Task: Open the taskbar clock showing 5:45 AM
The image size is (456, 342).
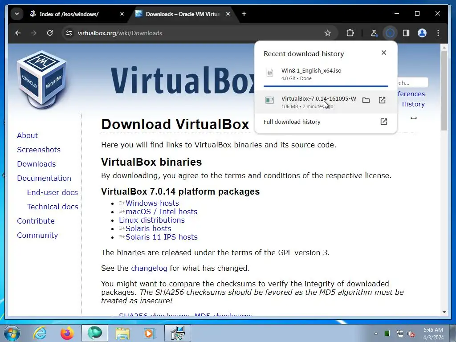Action: (433, 334)
